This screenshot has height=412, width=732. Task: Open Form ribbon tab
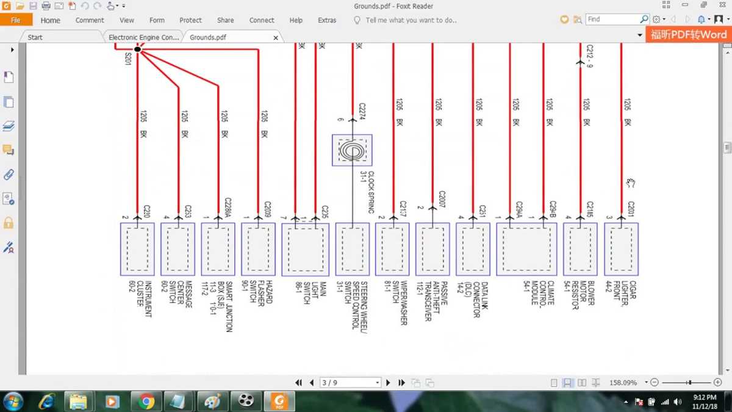coord(157,20)
